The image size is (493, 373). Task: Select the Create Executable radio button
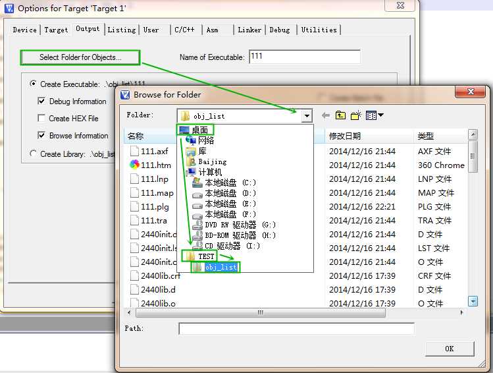[33, 84]
